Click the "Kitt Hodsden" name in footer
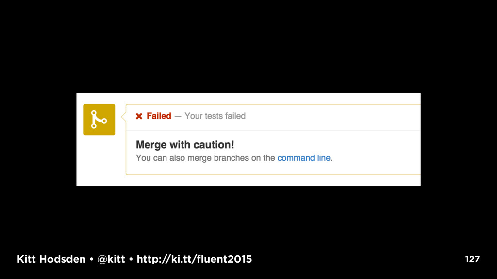This screenshot has height=279, width=497. 51,259
